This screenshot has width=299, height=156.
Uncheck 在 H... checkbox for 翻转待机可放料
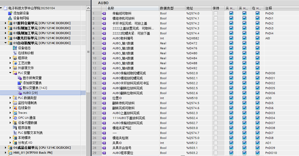[x=258, y=103]
